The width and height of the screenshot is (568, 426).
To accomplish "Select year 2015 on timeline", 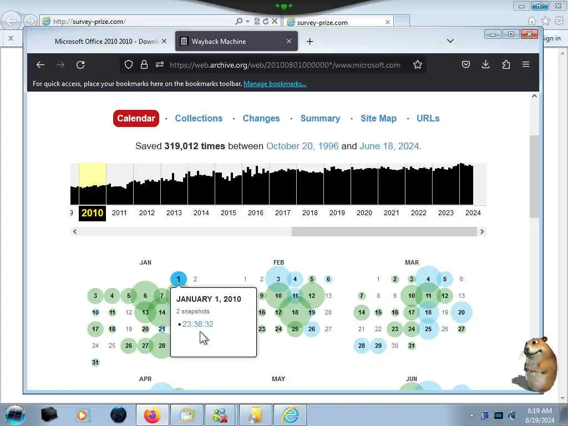I will coord(228,213).
